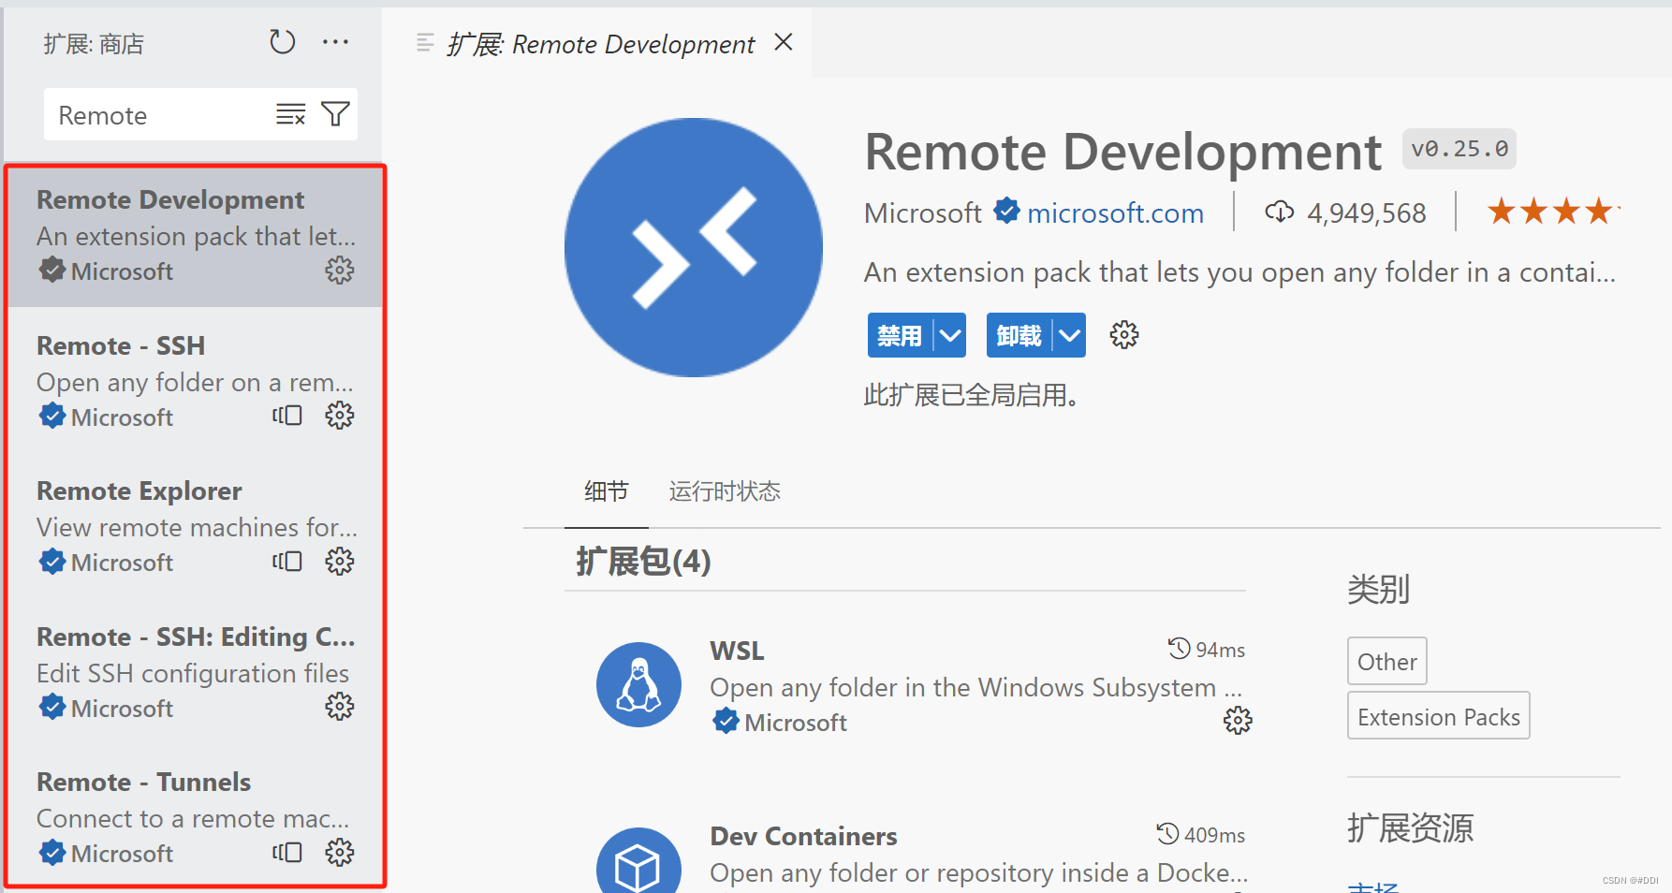Click the side-by-side install icon for Remote Explorer
Screen dimensions: 1672x893
pos(286,561)
